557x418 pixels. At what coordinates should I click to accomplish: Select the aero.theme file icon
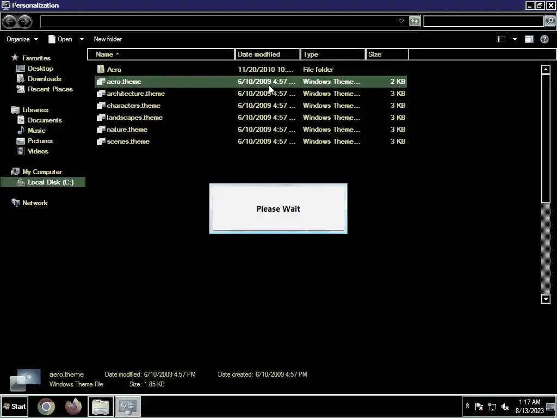tap(101, 82)
